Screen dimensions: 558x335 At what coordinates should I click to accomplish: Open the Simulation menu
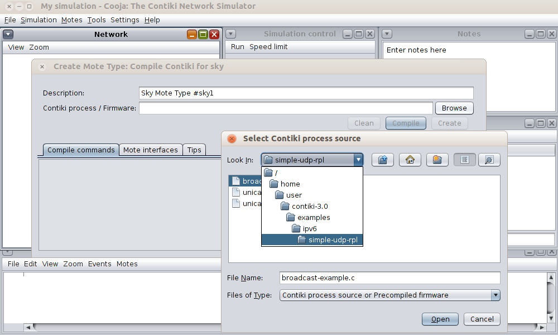tap(39, 20)
